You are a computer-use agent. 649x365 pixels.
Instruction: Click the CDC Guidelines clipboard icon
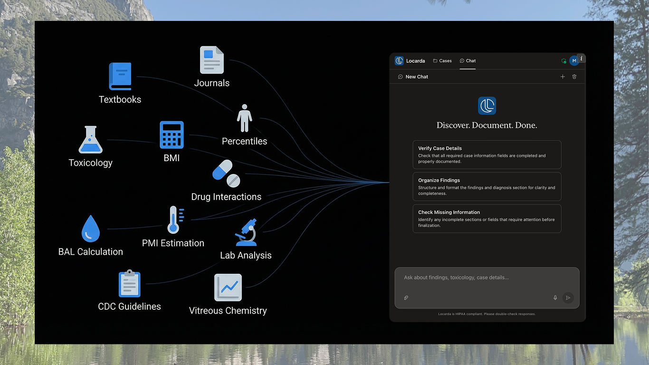pyautogui.click(x=129, y=284)
